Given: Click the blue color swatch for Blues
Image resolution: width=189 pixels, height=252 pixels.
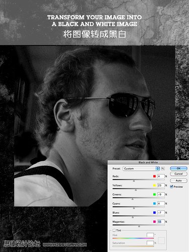Looking at the screenshot, I should point(154,213).
